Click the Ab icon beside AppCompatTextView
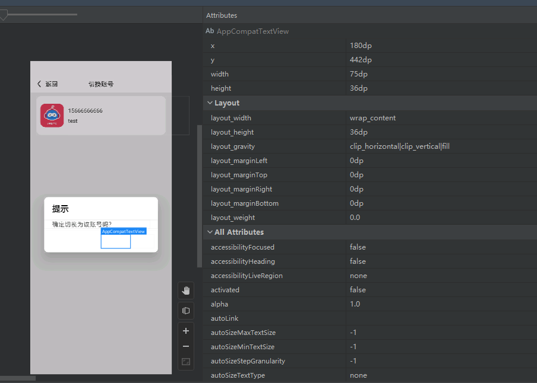 coord(210,31)
